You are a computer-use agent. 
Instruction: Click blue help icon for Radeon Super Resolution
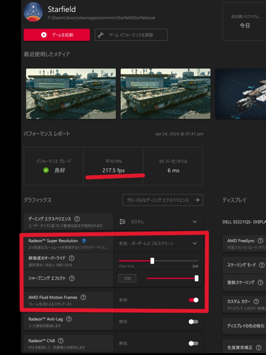pos(84,241)
